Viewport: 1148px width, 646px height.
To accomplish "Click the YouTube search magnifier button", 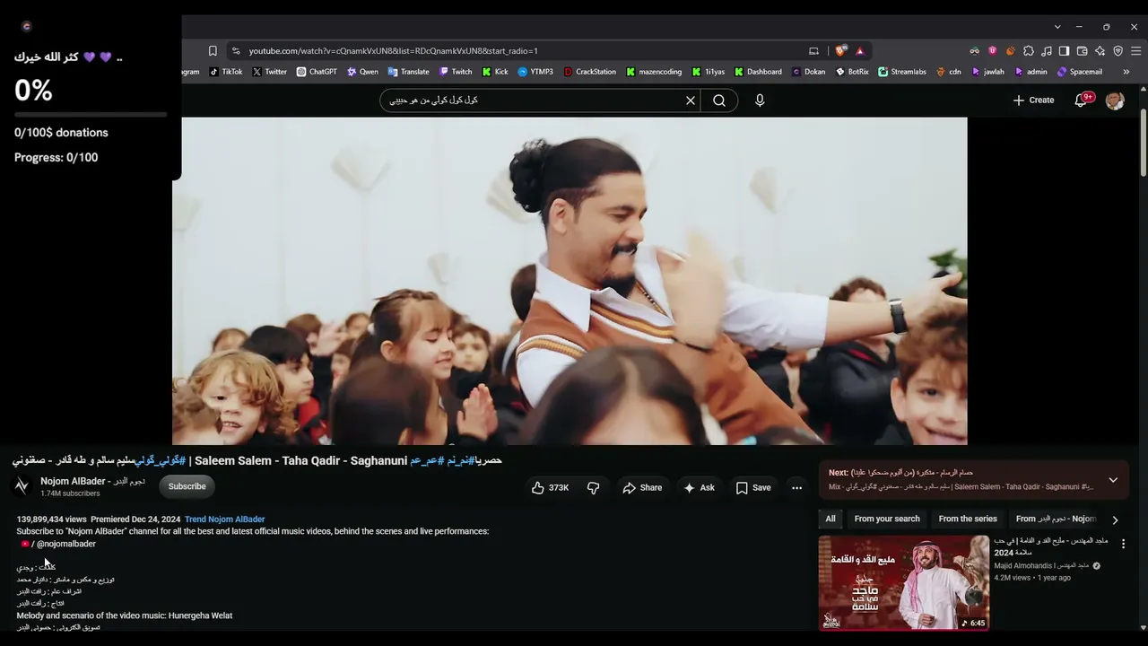I will pyautogui.click(x=719, y=100).
